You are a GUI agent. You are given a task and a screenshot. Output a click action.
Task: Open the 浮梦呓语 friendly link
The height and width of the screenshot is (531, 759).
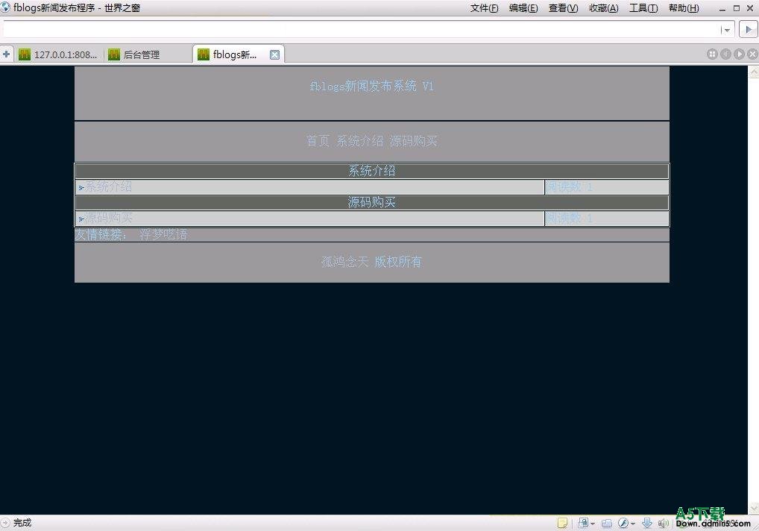pos(163,235)
